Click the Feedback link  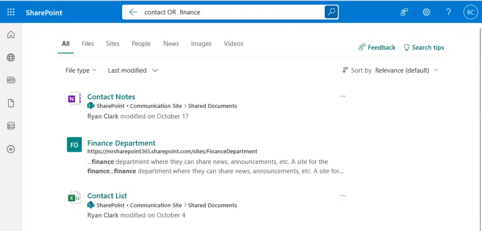(x=377, y=48)
